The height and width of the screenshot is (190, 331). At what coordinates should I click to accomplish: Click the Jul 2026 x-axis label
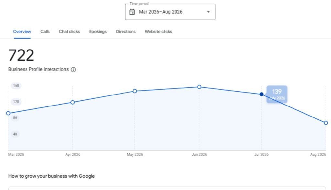click(261, 154)
